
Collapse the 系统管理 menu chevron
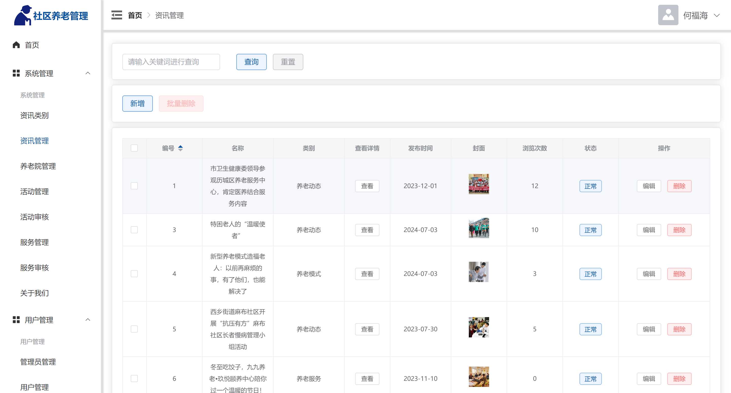point(88,73)
